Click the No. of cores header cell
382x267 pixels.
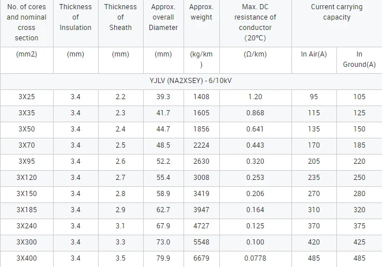[27, 22]
